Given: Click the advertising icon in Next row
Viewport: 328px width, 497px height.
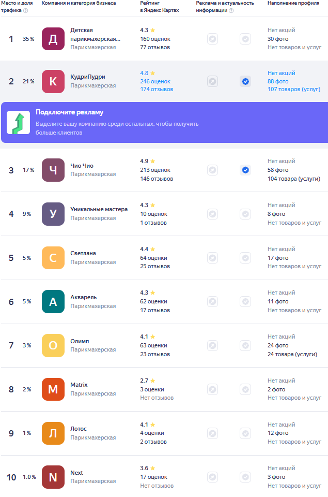Looking at the screenshot, I should click(212, 477).
